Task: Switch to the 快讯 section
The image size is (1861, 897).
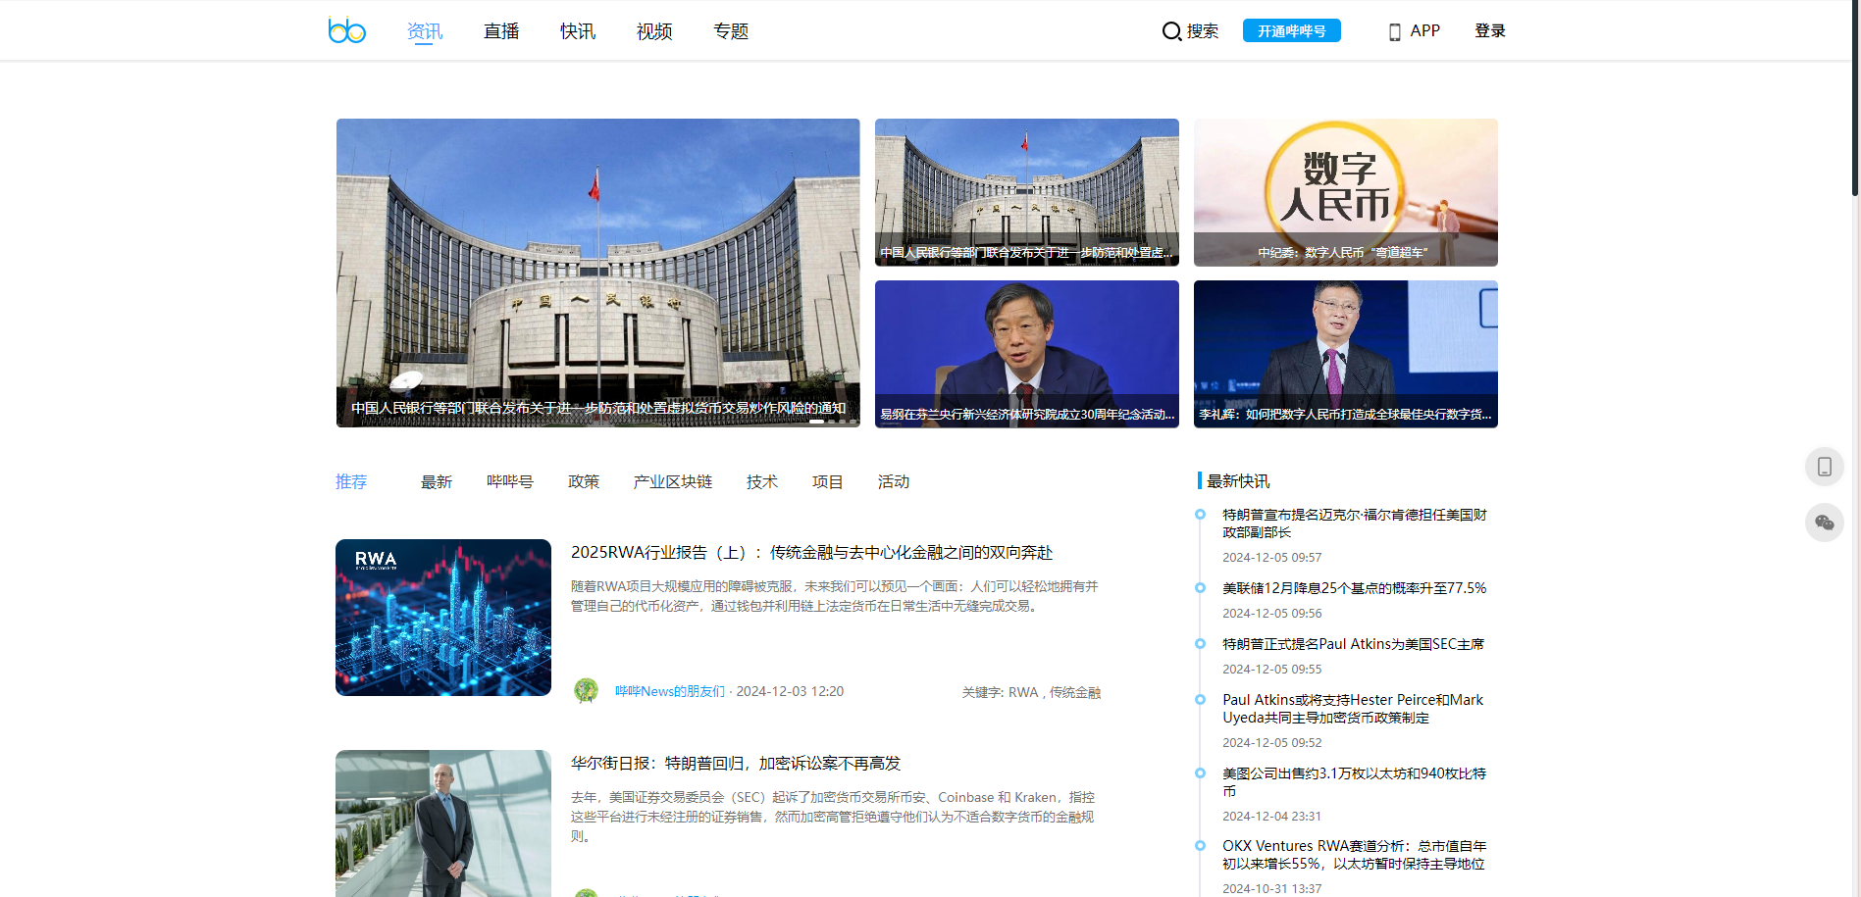Action: 577,30
